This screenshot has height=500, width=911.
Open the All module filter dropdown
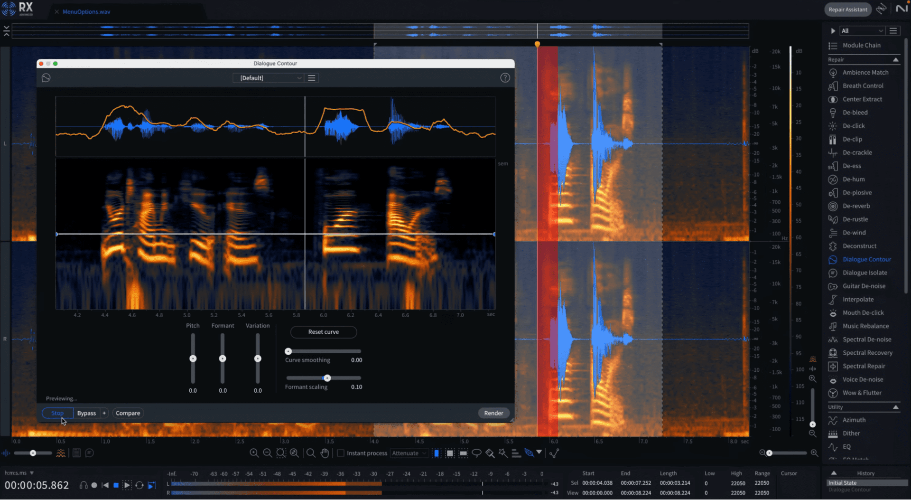click(862, 31)
